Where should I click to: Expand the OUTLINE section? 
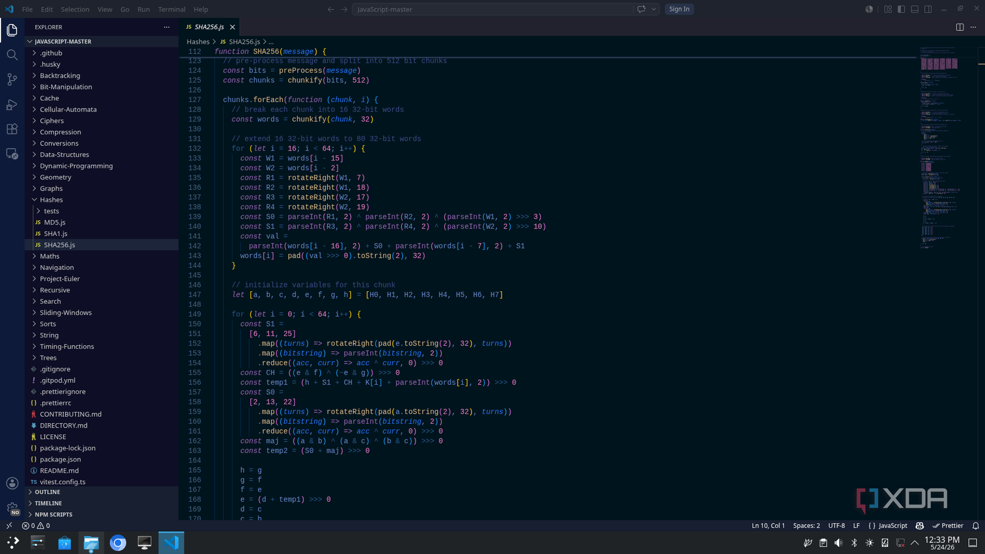[x=101, y=492]
